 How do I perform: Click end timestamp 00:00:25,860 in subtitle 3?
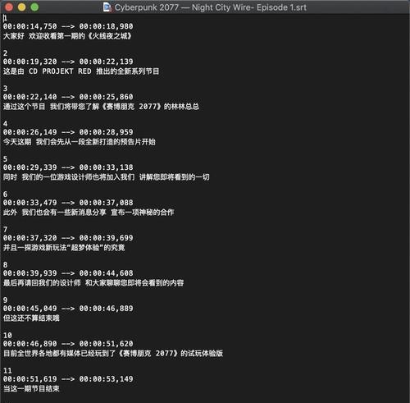click(x=106, y=97)
